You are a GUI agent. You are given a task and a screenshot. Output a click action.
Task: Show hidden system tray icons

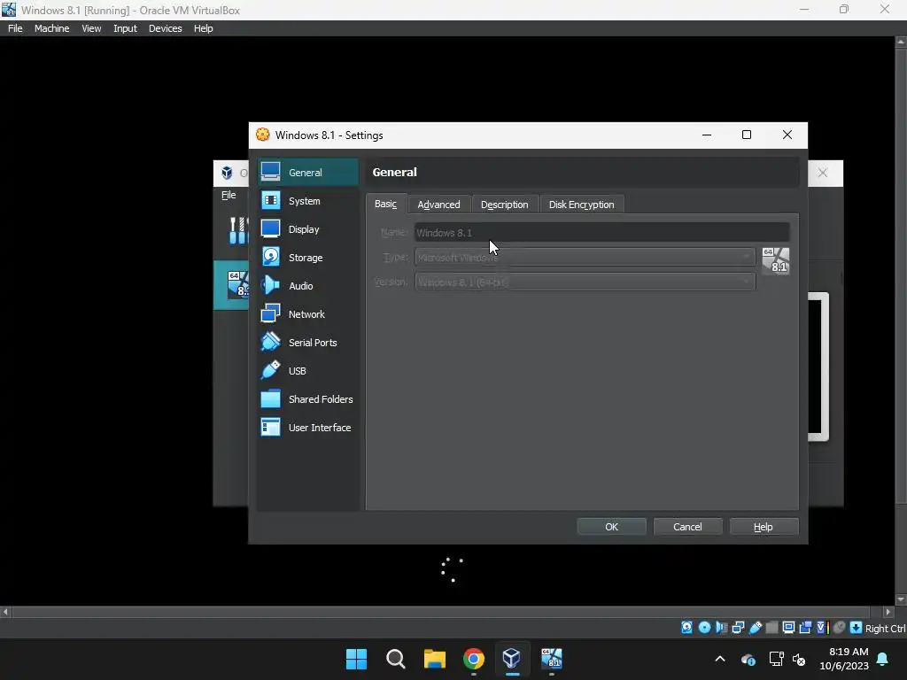pyautogui.click(x=719, y=659)
